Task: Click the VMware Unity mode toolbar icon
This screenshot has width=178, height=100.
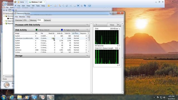Action: coord(81,6)
